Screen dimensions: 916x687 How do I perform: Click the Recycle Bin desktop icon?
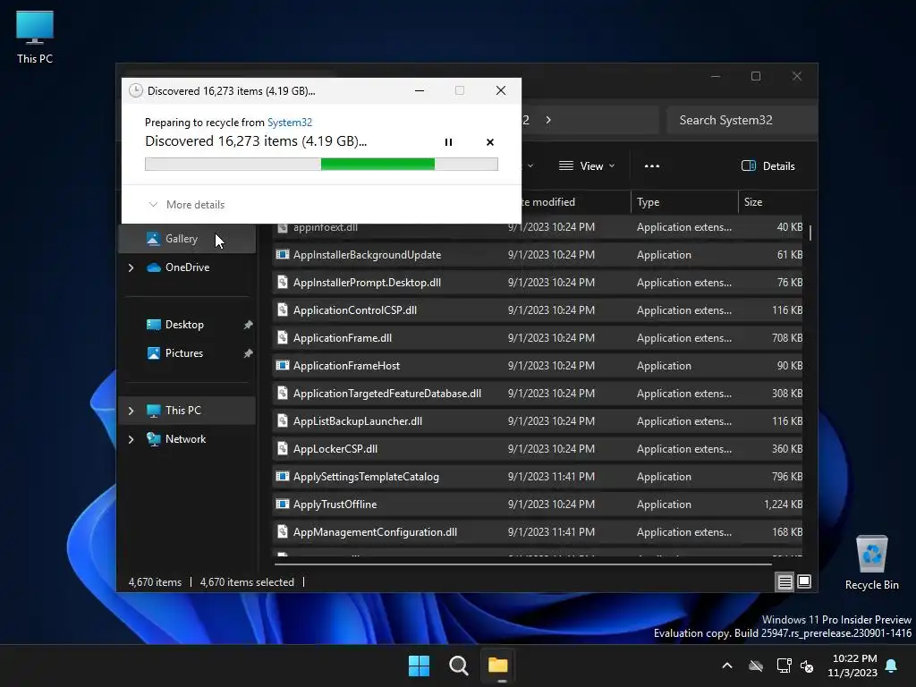(x=871, y=564)
